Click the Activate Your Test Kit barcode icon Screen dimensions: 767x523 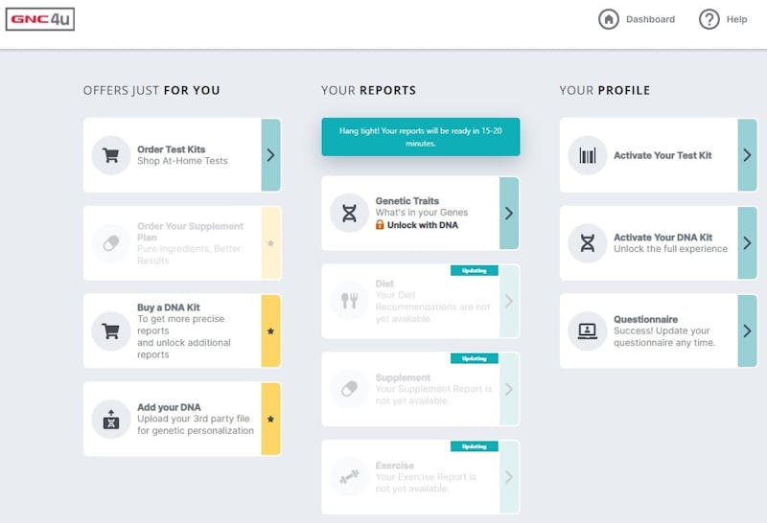click(x=588, y=155)
